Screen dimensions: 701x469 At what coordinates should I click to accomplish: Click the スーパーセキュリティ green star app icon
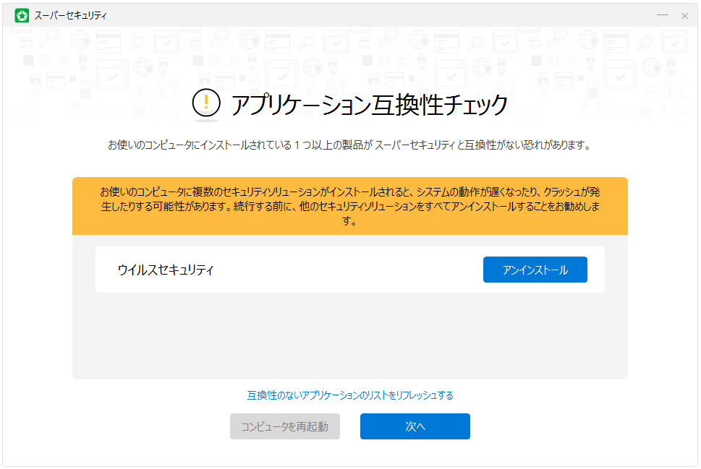click(22, 16)
